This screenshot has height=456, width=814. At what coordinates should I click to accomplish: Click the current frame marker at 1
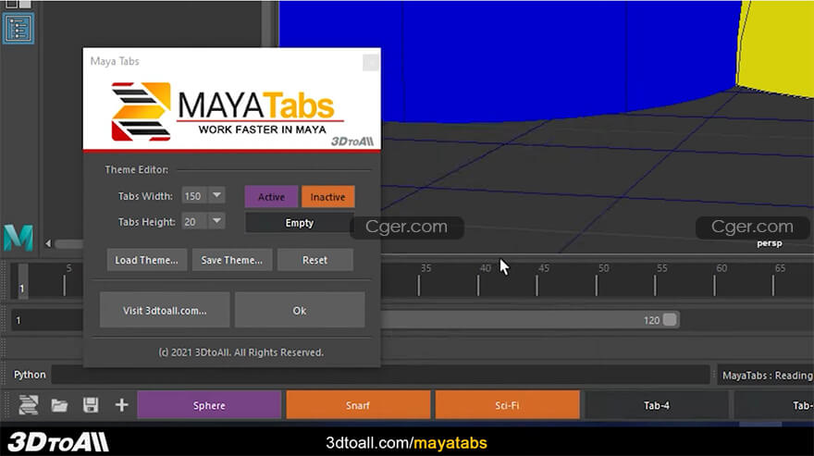(x=22, y=280)
